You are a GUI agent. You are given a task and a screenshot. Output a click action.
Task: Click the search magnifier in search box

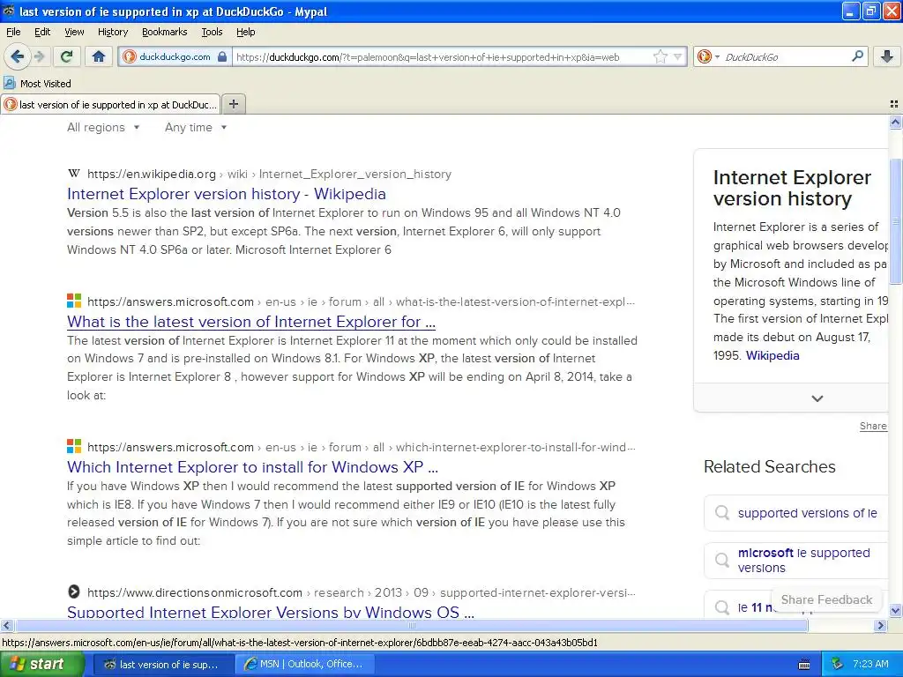pos(857,56)
